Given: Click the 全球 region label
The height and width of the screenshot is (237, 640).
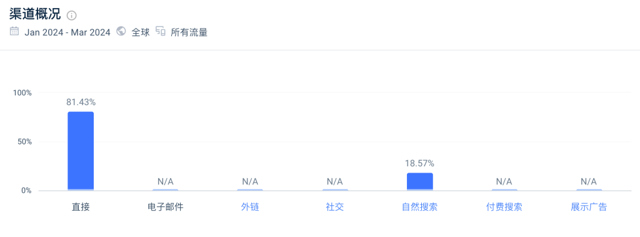Looking at the screenshot, I should pyautogui.click(x=141, y=33).
